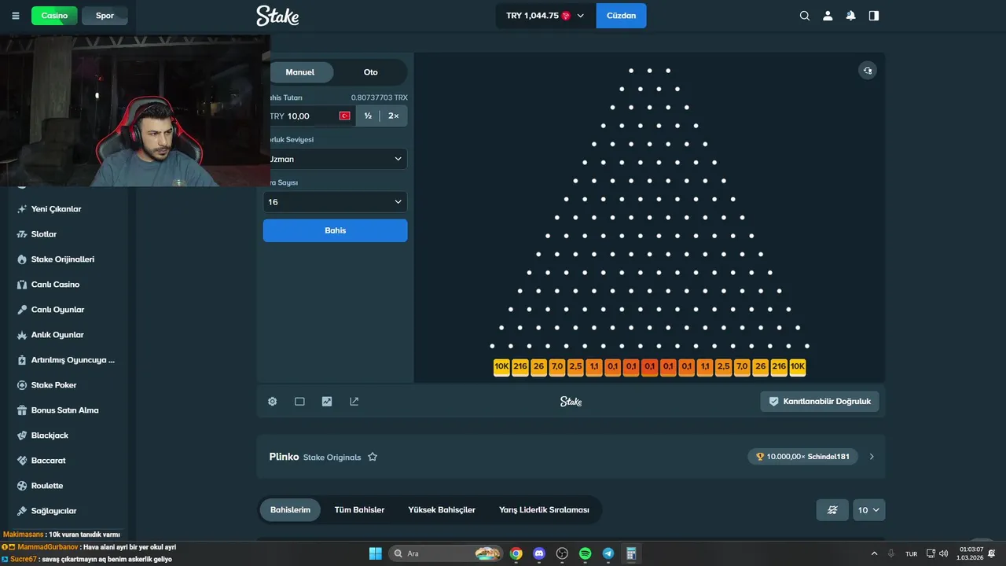
Task: Open the bets count 10 dropdown
Action: click(x=868, y=510)
